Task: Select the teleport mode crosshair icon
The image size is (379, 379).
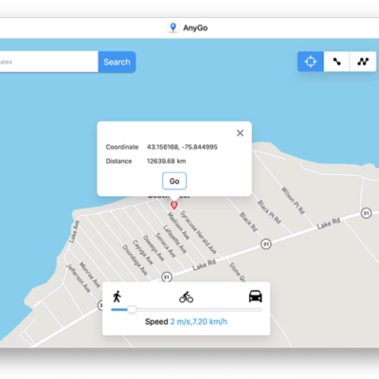Action: click(x=311, y=62)
